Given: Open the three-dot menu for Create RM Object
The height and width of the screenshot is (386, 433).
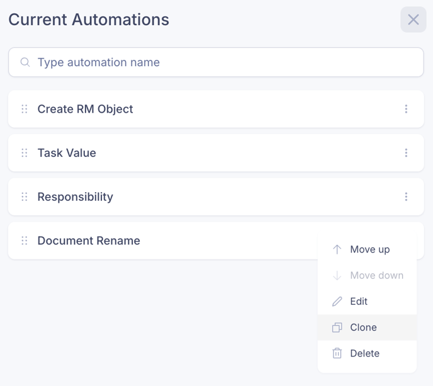Looking at the screenshot, I should pyautogui.click(x=406, y=109).
